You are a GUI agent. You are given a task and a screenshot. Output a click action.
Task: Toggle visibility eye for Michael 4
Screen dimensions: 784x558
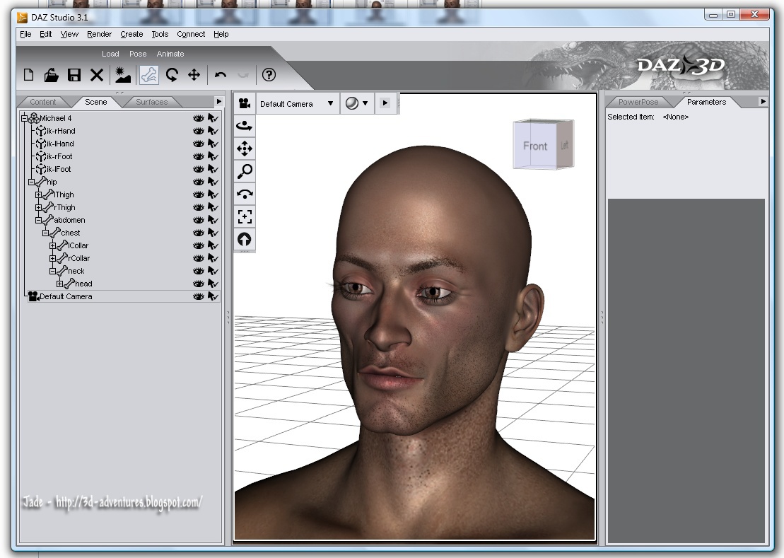pos(199,119)
